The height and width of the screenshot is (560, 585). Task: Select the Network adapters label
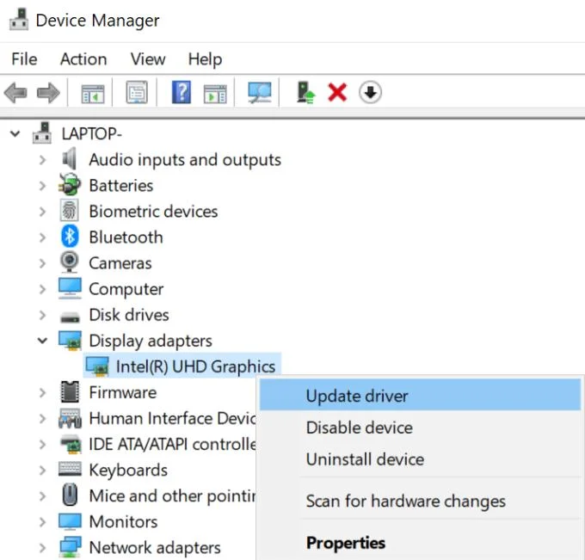[x=155, y=548]
